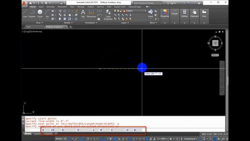Viewport: 250px width, 141px height.
Task: Expand the Layers panel dropdown
Action: (125, 23)
